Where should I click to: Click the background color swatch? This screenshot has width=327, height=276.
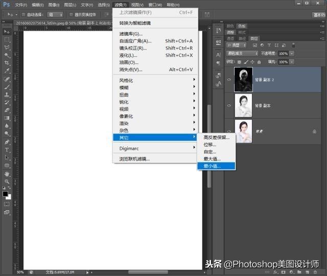point(9,198)
